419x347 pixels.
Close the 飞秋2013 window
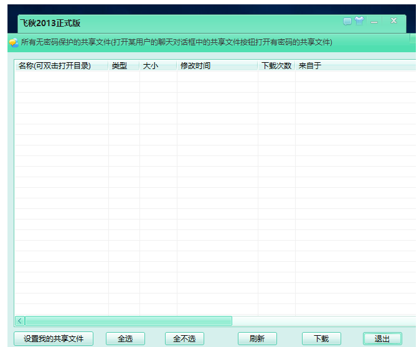393,21
